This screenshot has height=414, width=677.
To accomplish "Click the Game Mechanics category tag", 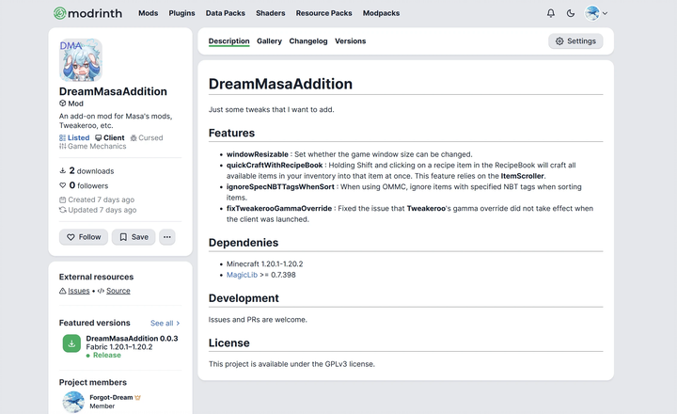I will (95, 147).
